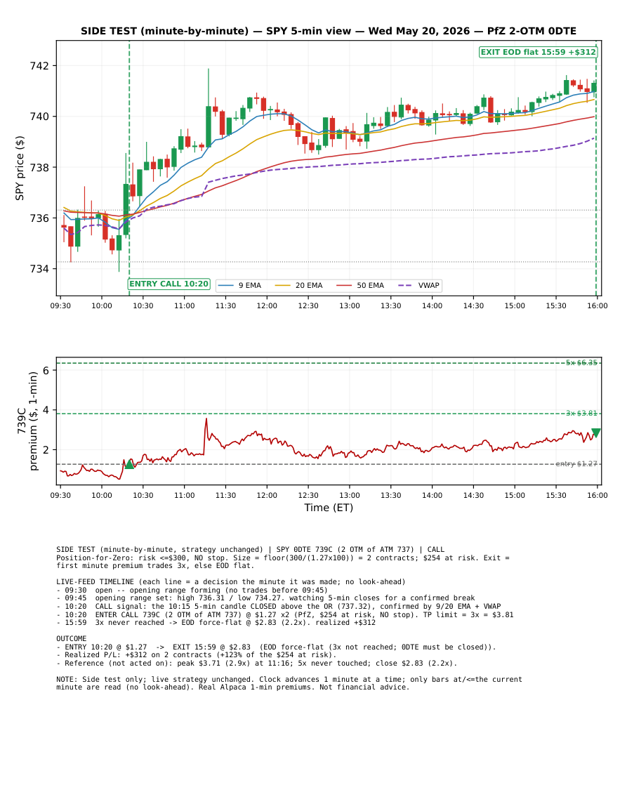Click the 11:00 tick under the SPY price chart
627x811 pixels.
click(x=184, y=305)
